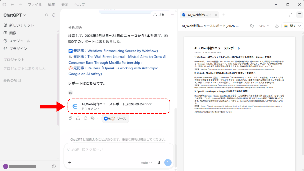
Task: Focus the ChatGPT にメッセージ input field
Action: (119, 149)
